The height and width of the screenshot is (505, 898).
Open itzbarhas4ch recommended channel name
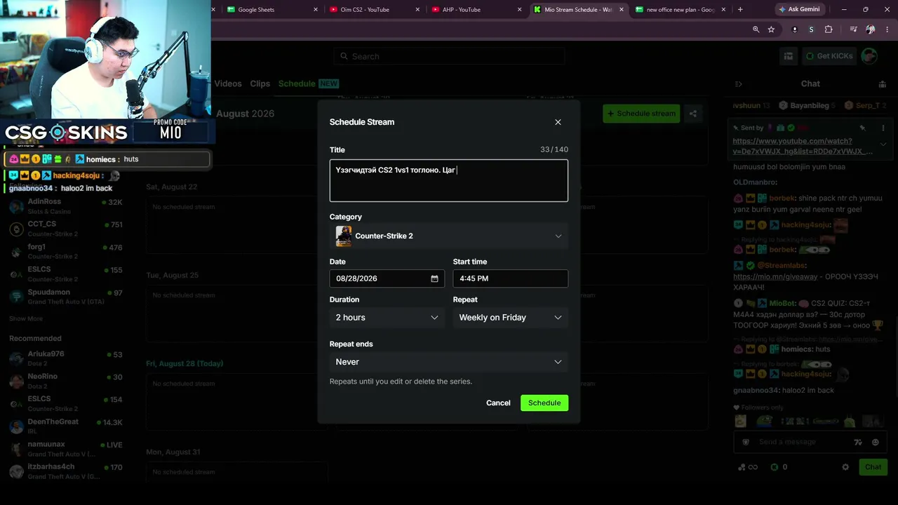coord(51,466)
